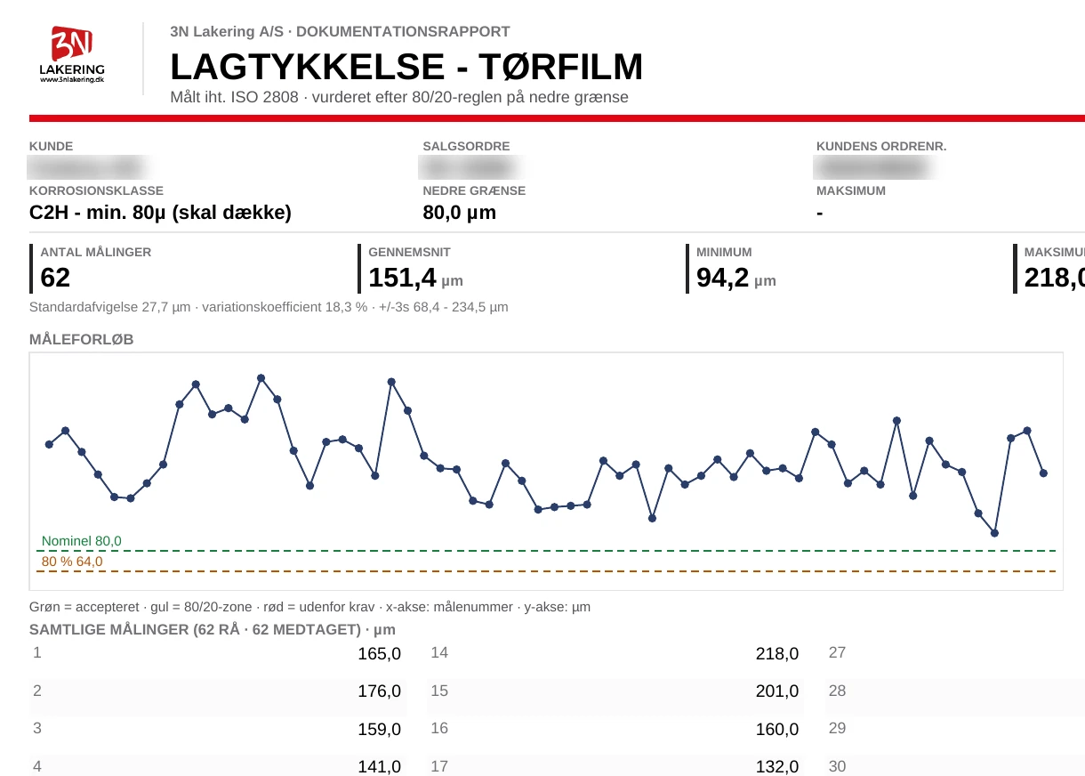Image resolution: width=1085 pixels, height=776 pixels.
Task: Click the SALGSORDRE label
Action: pyautogui.click(x=467, y=147)
